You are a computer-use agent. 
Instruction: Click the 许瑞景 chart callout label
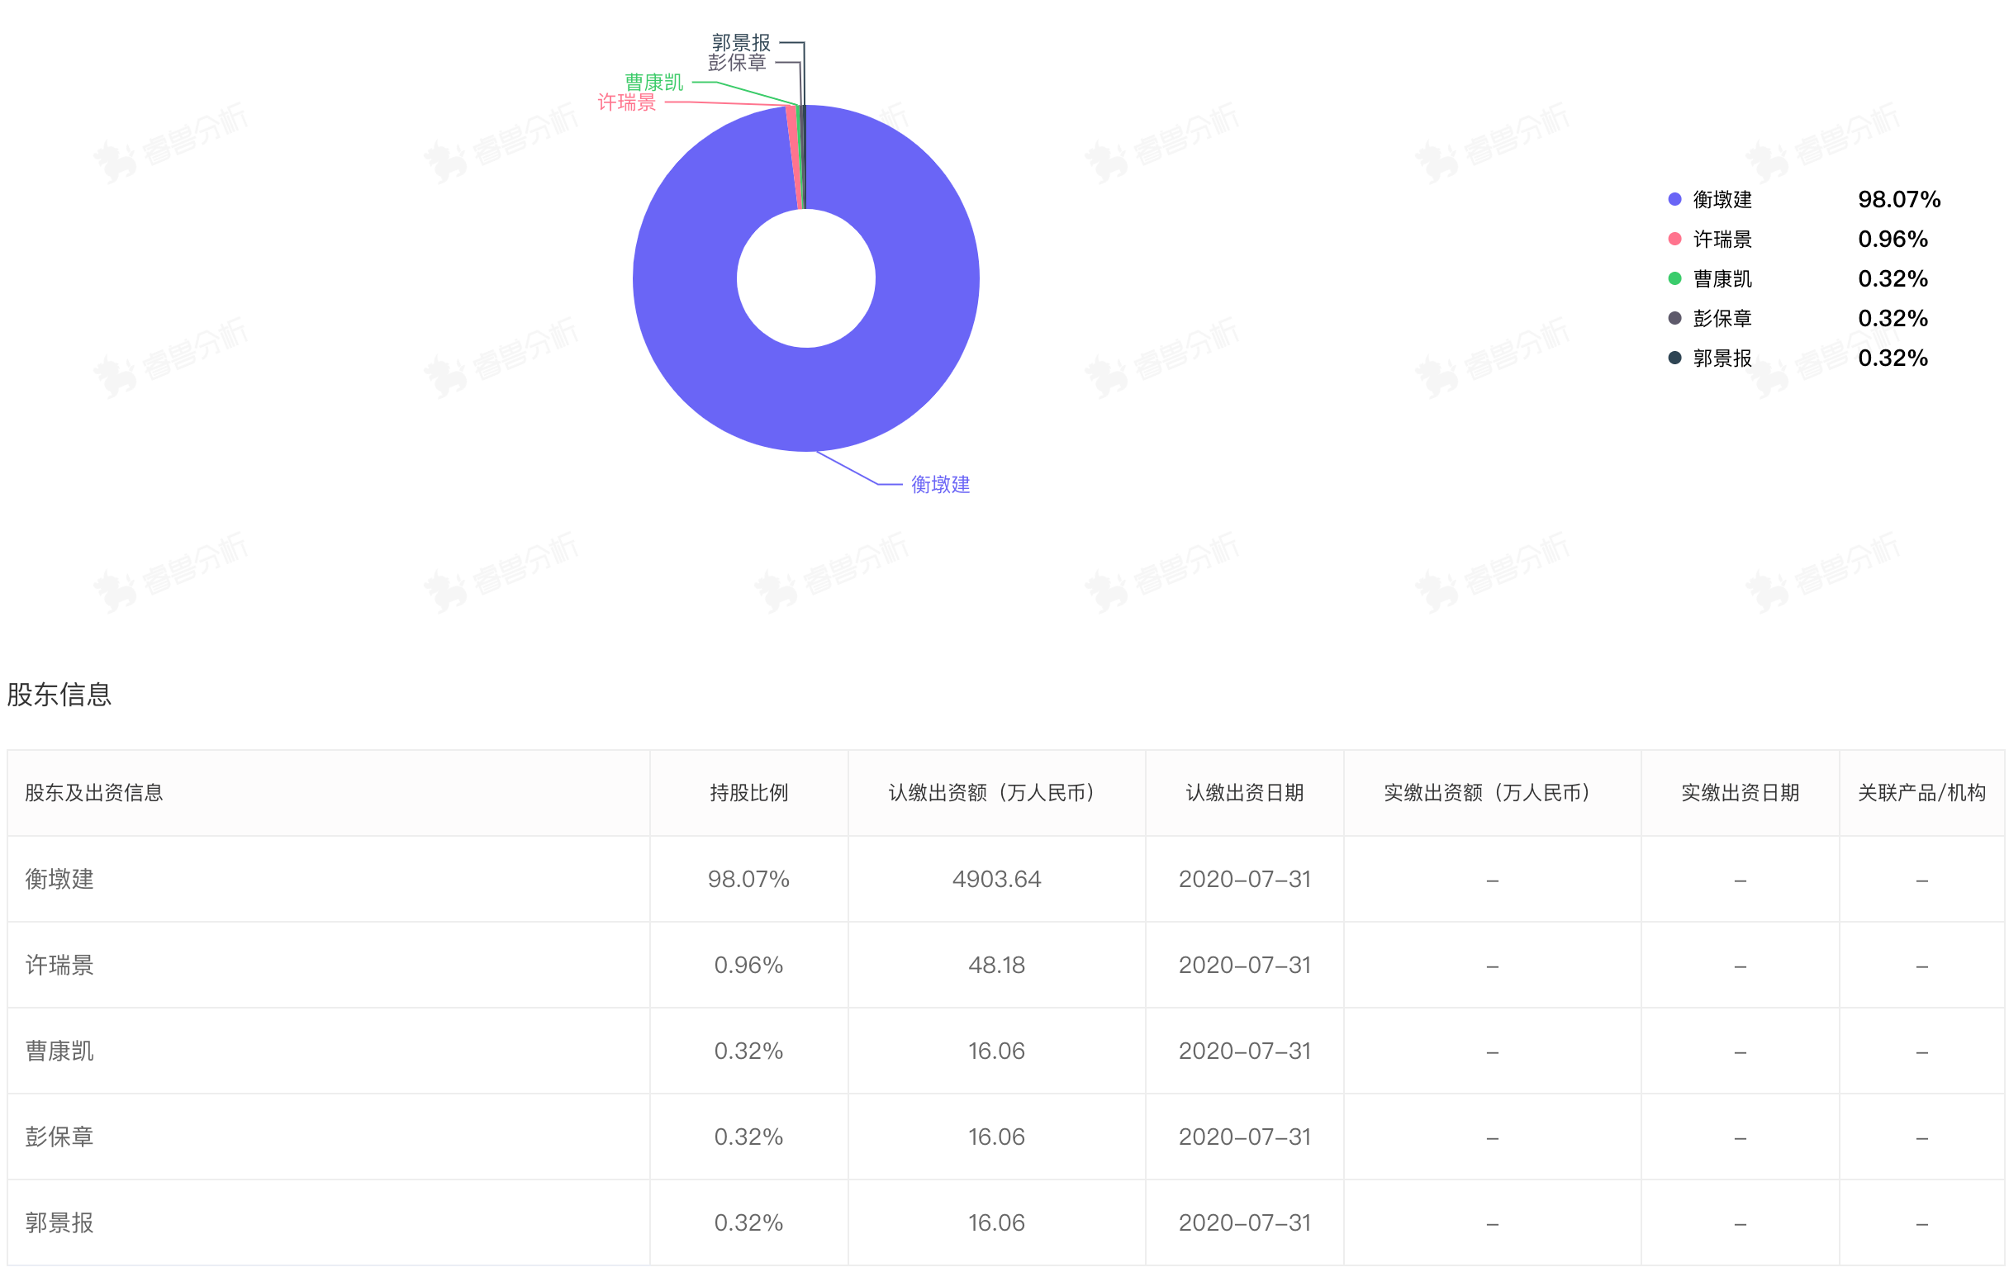[626, 102]
